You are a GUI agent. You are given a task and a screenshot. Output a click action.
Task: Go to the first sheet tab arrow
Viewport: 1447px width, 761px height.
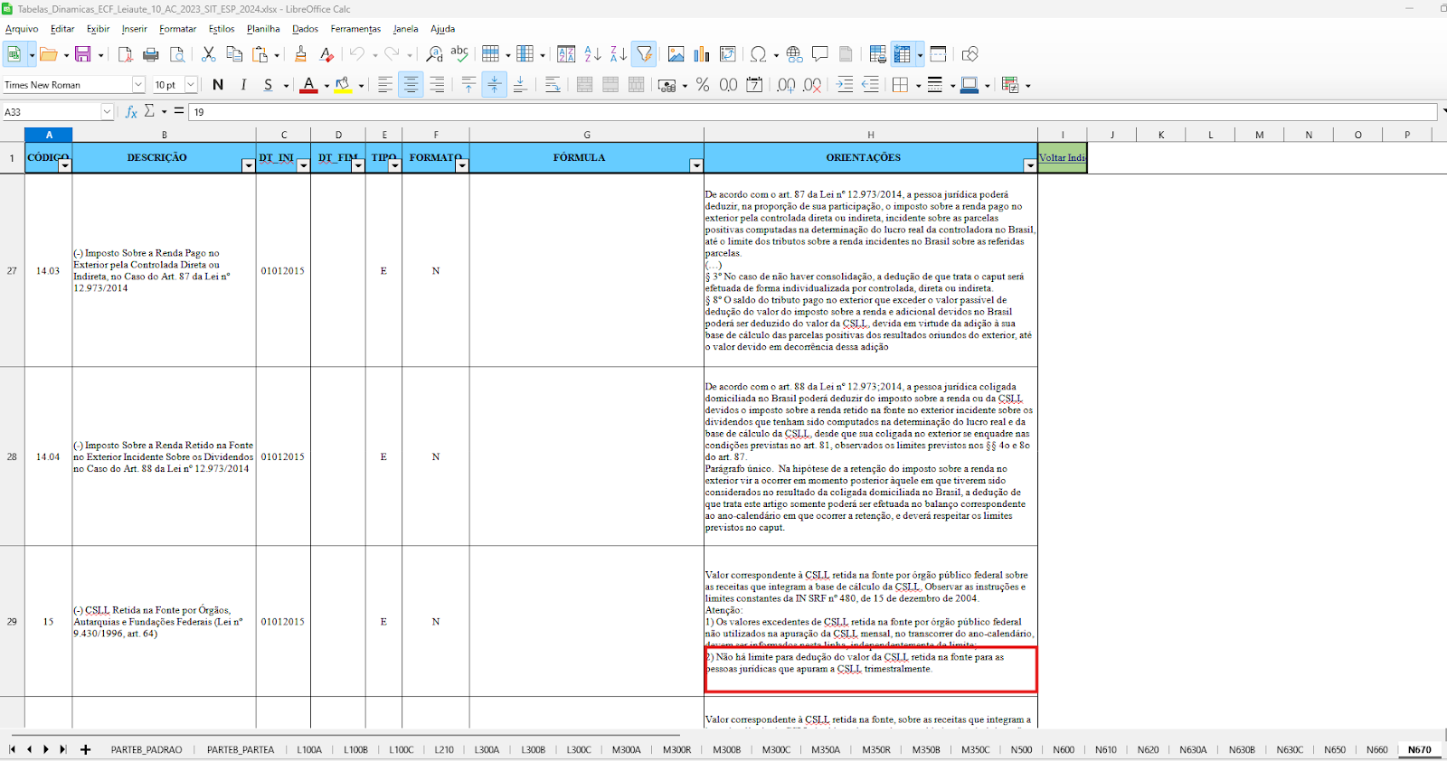(x=12, y=749)
